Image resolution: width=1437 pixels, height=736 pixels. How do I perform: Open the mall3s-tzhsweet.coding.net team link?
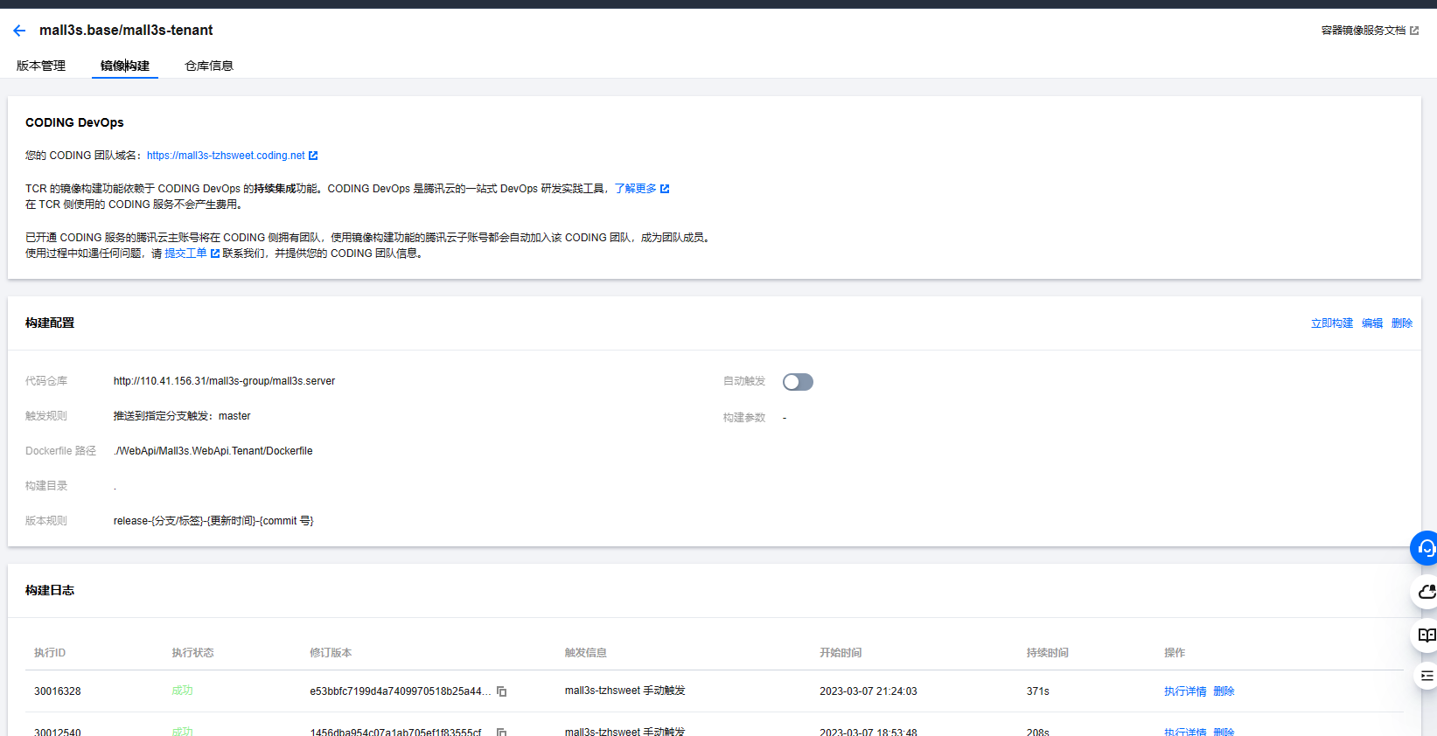226,156
